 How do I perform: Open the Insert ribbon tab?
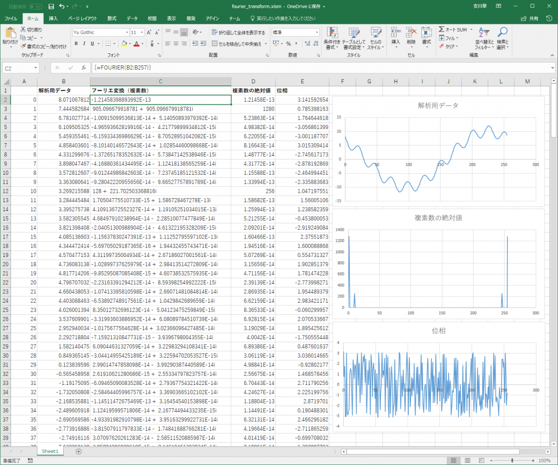53,19
